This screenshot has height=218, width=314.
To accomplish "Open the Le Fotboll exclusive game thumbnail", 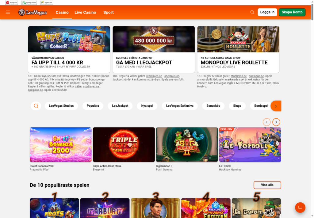I will pyautogui.click(x=250, y=145).
